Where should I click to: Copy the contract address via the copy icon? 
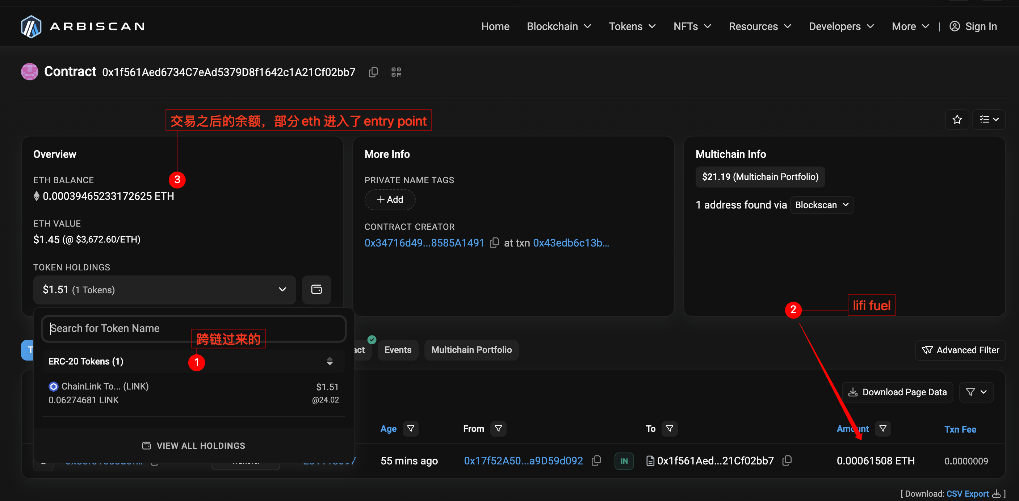(373, 72)
